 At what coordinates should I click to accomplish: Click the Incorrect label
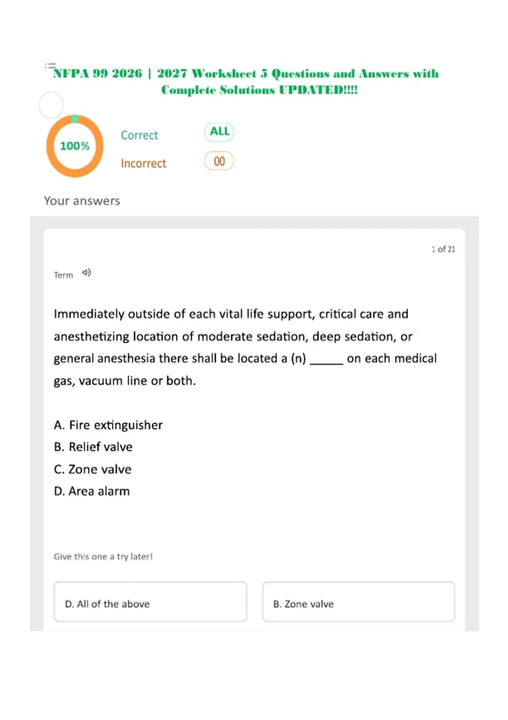(x=144, y=163)
